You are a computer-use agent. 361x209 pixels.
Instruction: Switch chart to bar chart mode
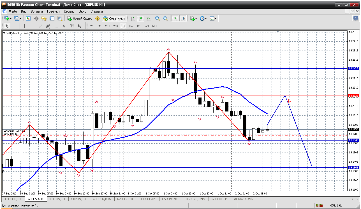[x=133, y=18]
